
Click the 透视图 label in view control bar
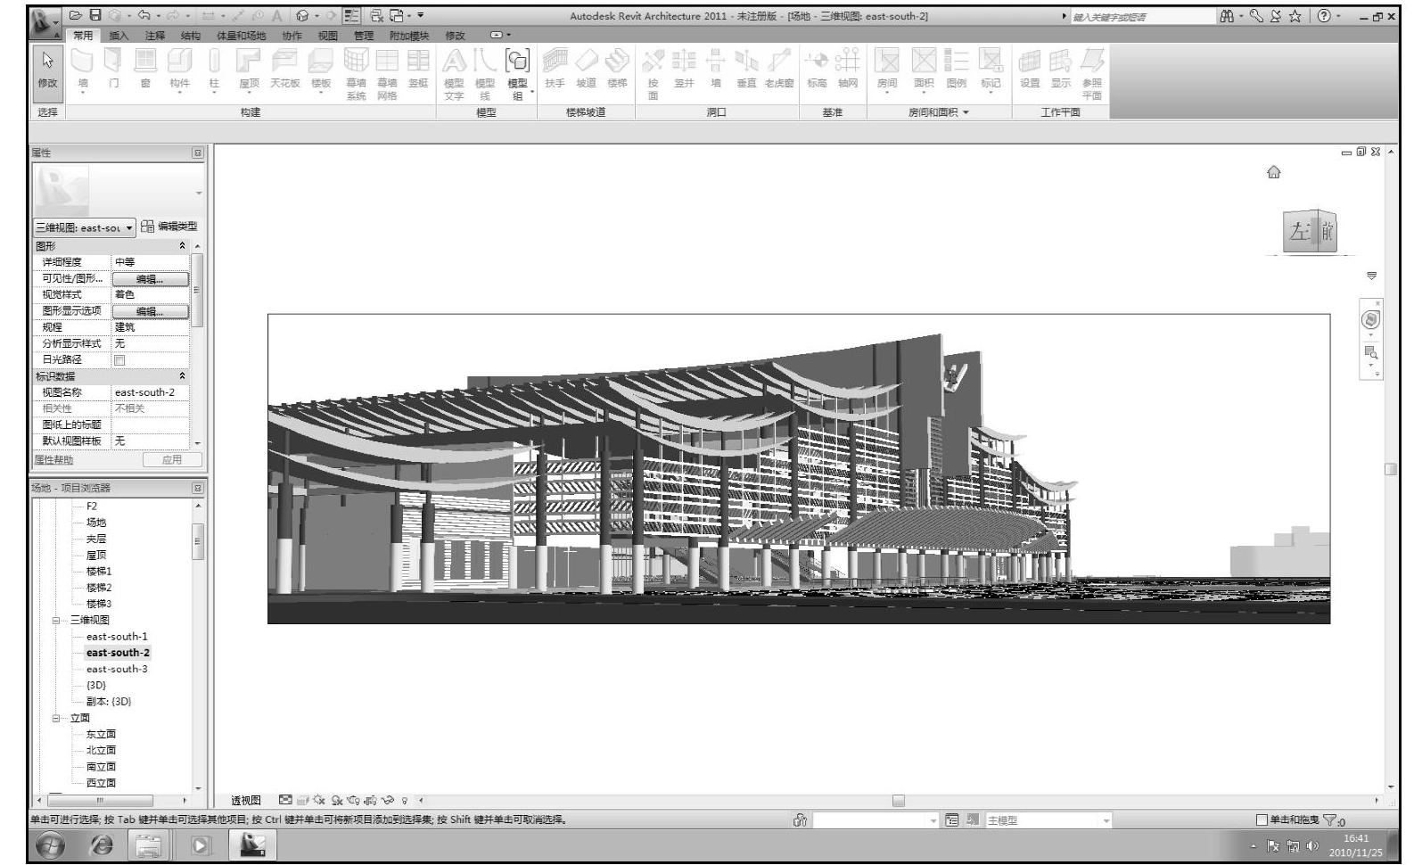246,801
